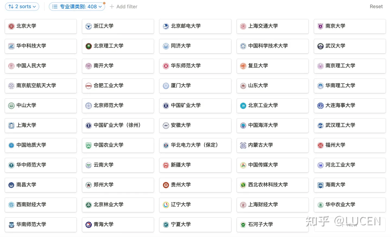391x237 pixels.
Task: Open the 安徽大学 card
Action: [195, 125]
